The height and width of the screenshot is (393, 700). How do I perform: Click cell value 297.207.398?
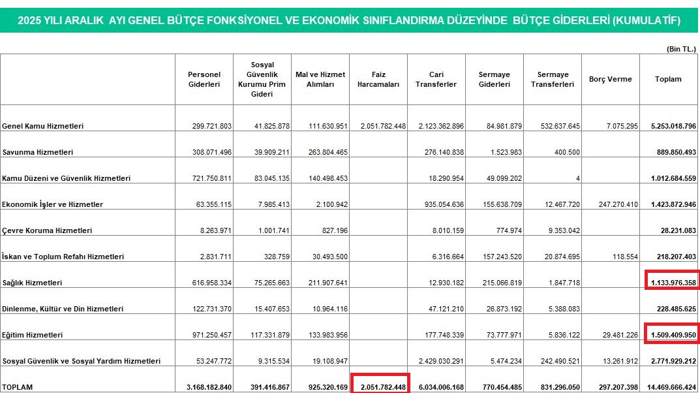pos(618,387)
